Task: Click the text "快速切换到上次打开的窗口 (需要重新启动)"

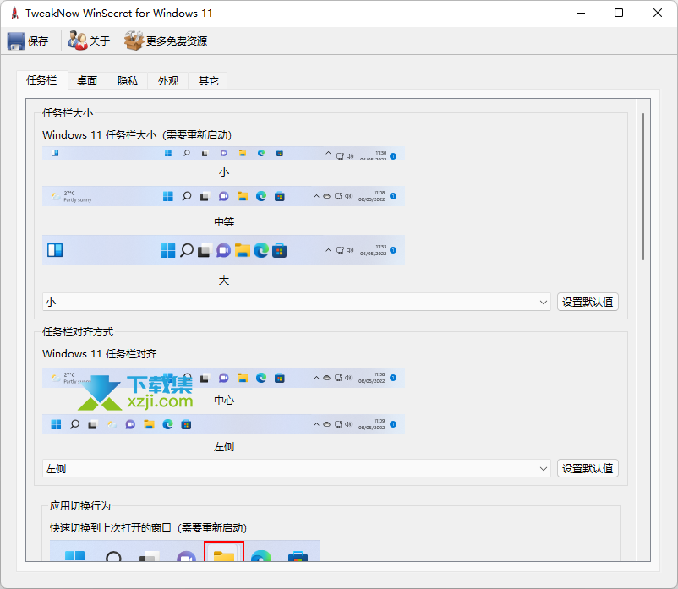Action: point(148,528)
